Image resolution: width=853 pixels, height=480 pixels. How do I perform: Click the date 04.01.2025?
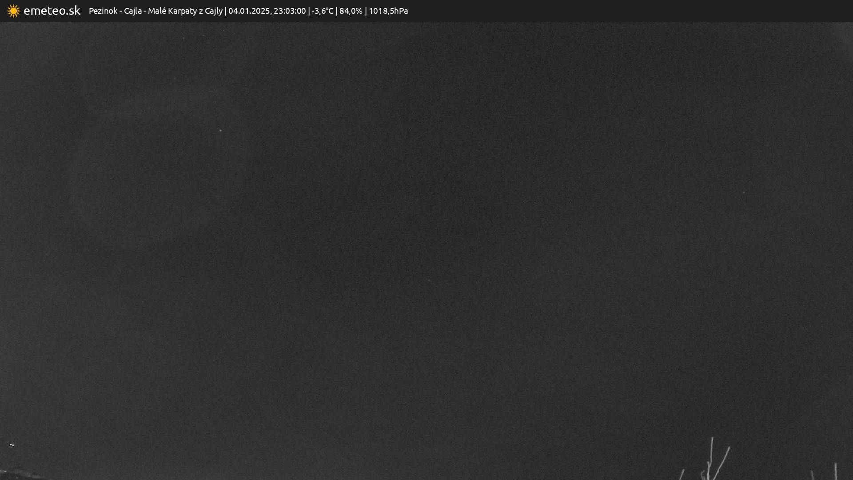[249, 11]
